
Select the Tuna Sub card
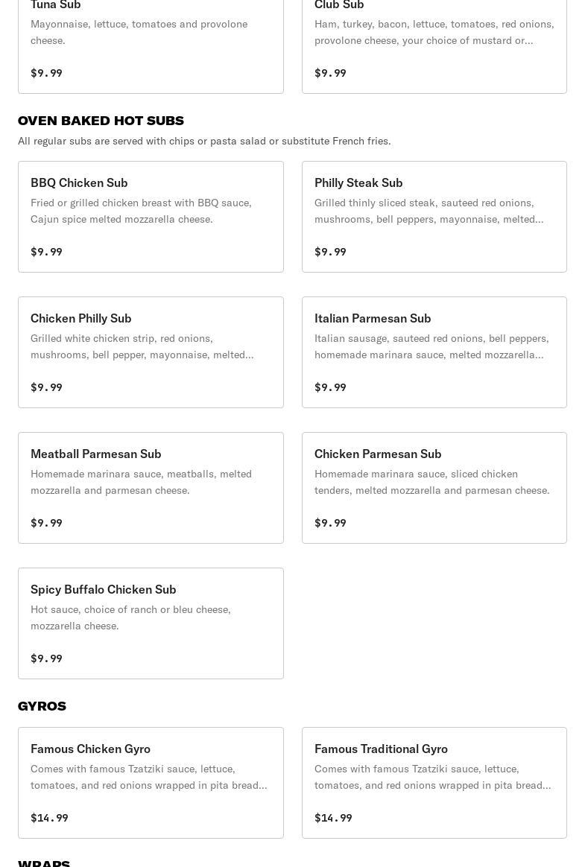151,45
